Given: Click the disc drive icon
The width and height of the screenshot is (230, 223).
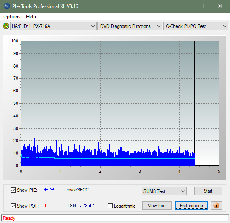Looking at the screenshot, I should [x=6, y=26].
